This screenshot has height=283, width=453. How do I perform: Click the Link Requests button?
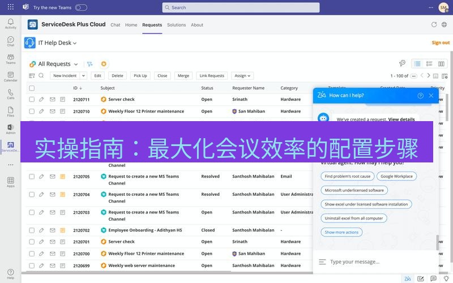tap(212, 76)
